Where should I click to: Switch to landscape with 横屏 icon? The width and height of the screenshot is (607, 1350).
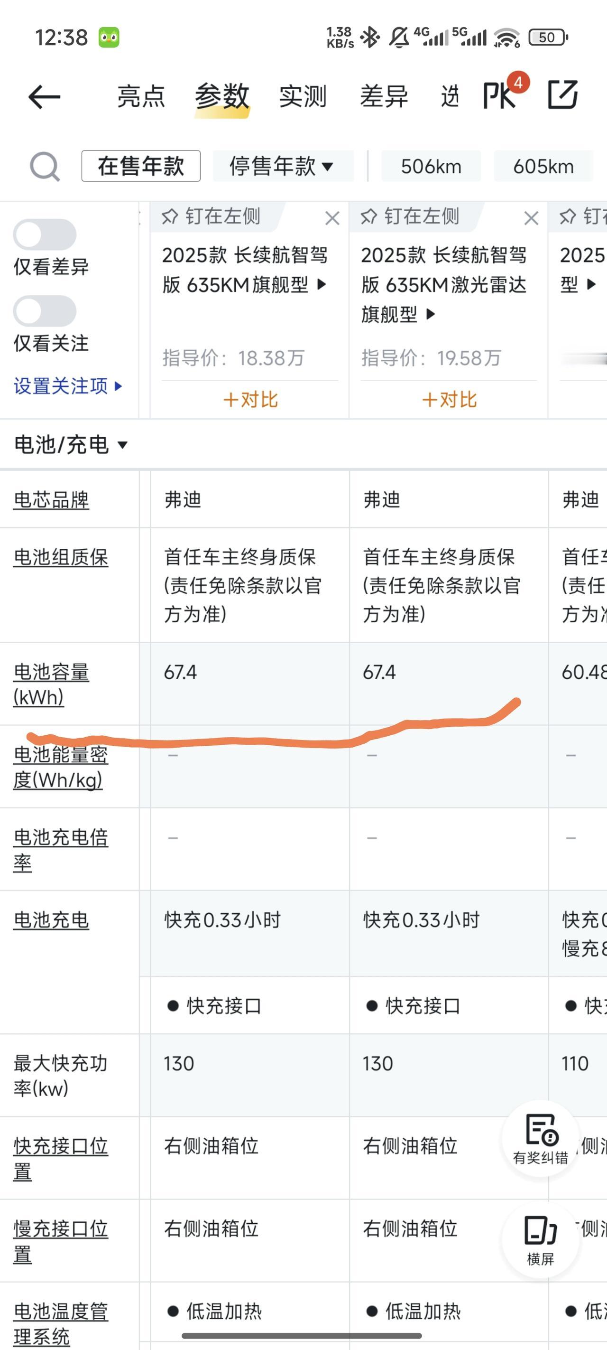(541, 1240)
